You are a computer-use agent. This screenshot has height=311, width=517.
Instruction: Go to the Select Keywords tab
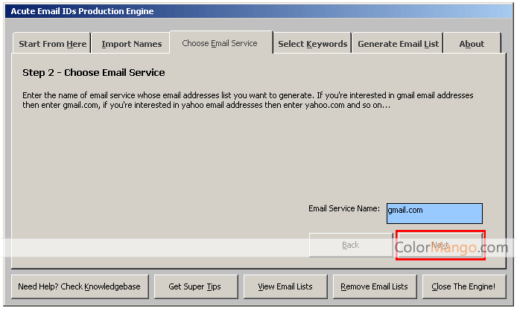[x=312, y=44]
